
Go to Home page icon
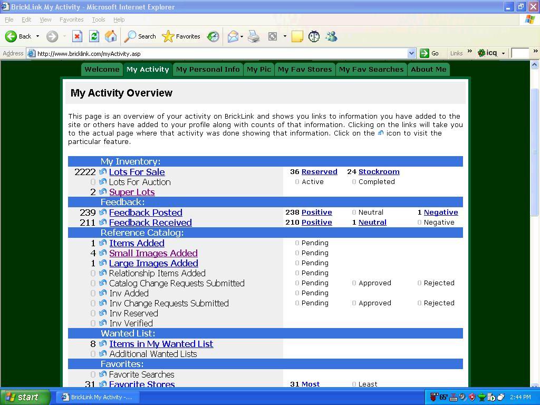tap(111, 36)
